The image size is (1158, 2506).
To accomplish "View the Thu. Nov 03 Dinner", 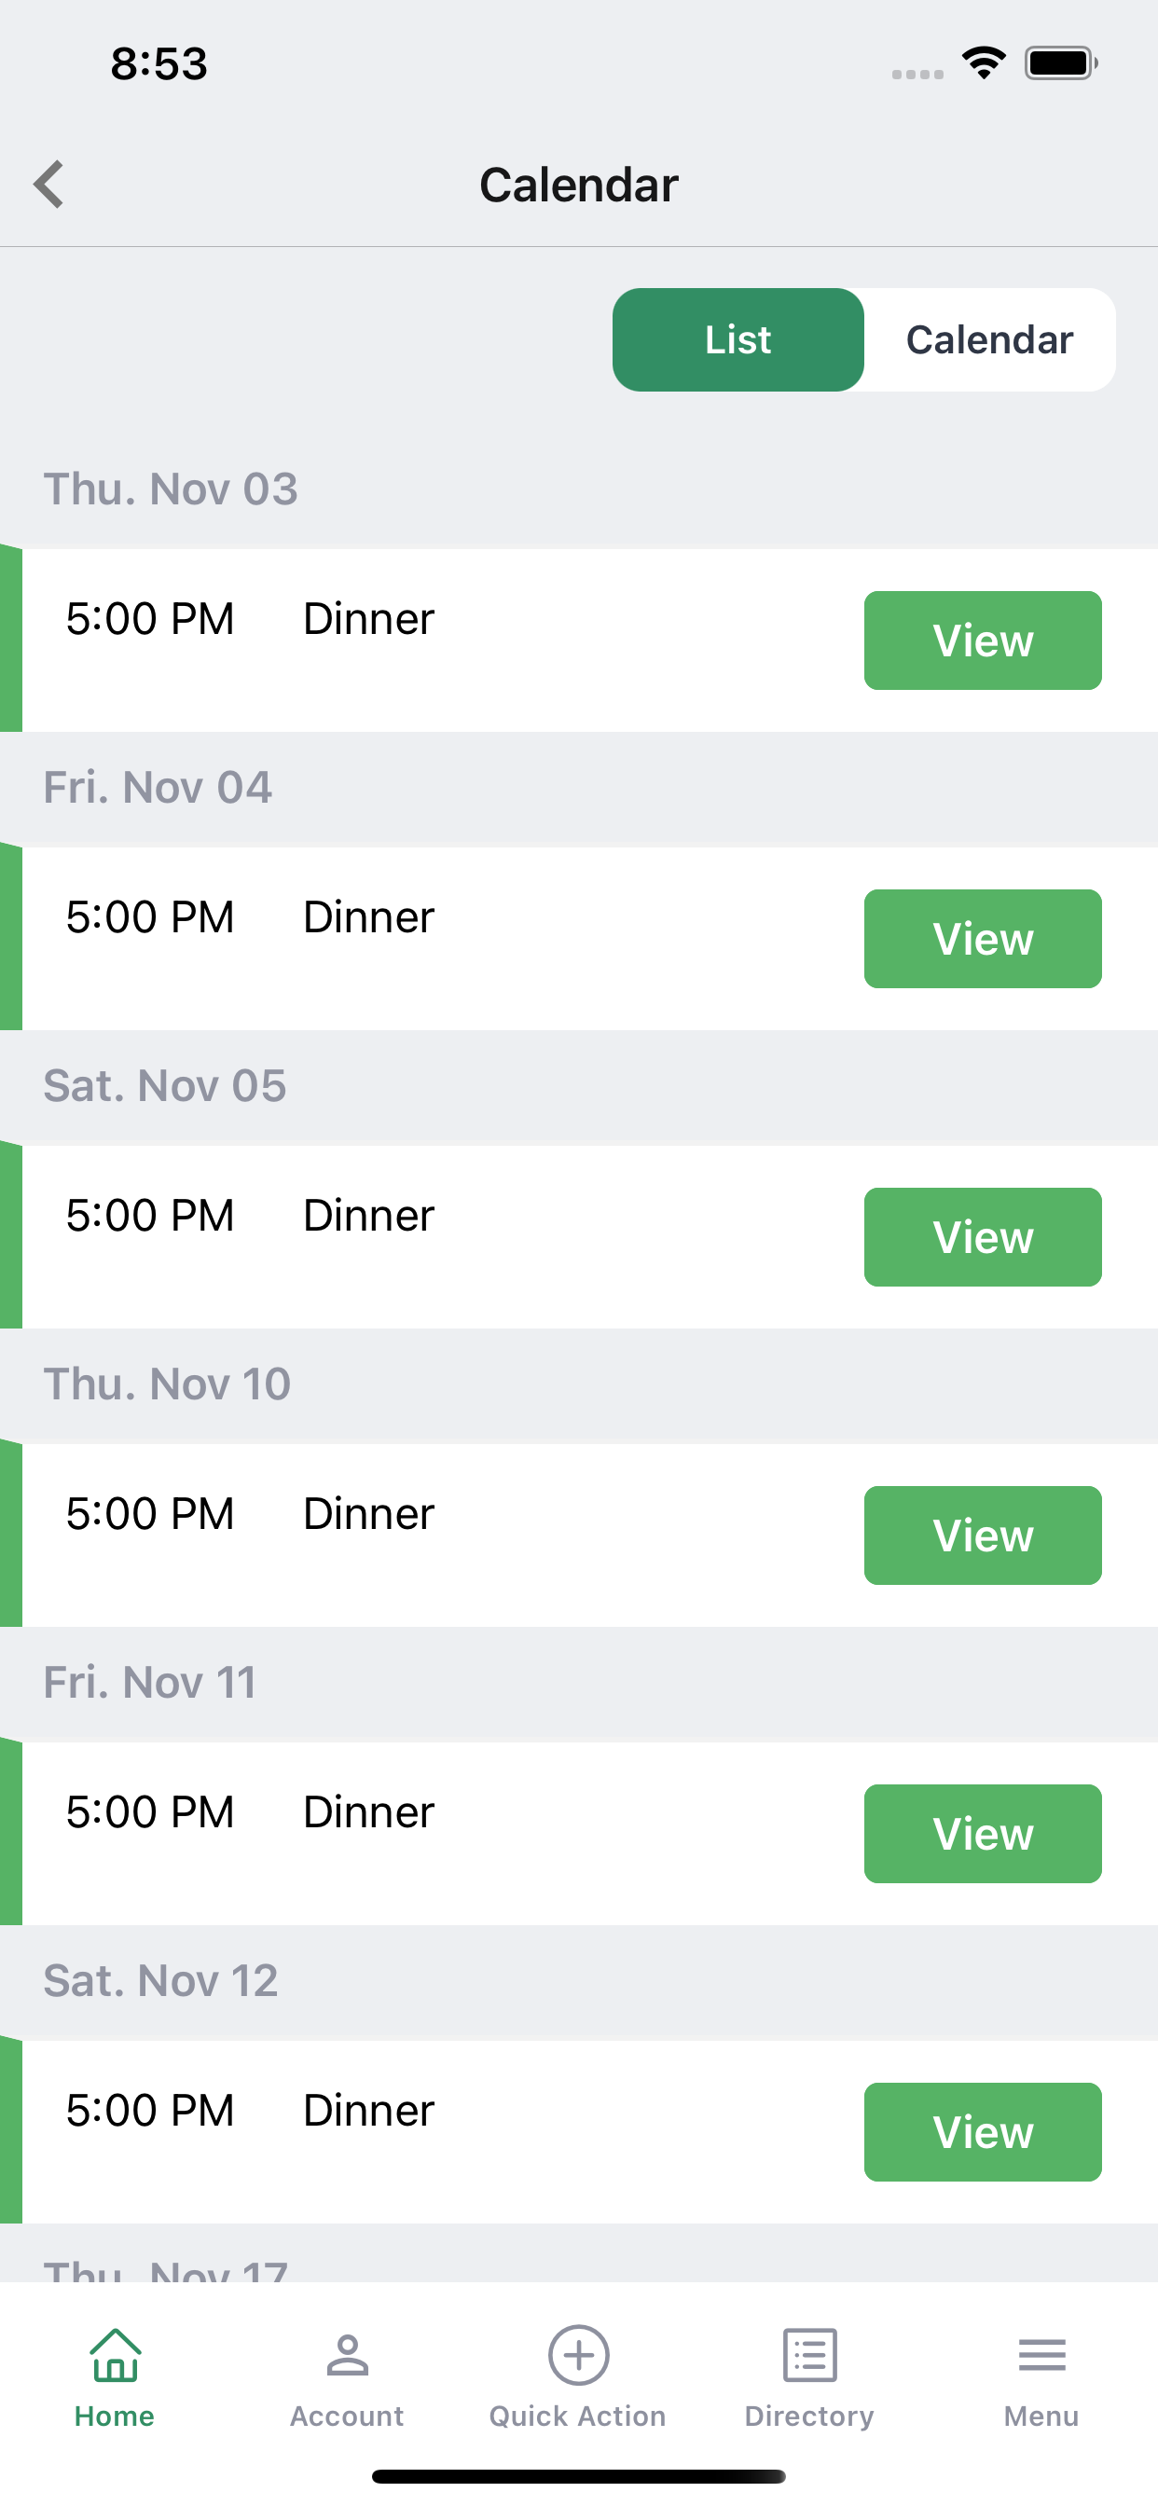I will (x=983, y=640).
